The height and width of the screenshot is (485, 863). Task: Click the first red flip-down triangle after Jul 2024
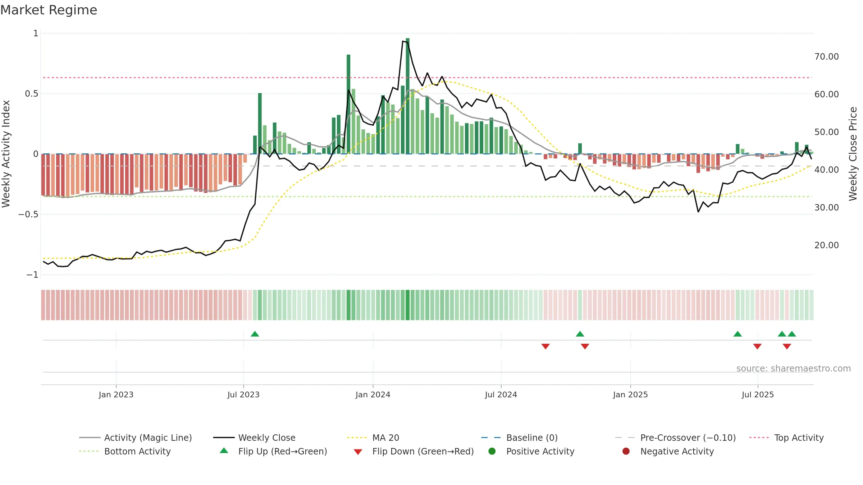tap(545, 346)
